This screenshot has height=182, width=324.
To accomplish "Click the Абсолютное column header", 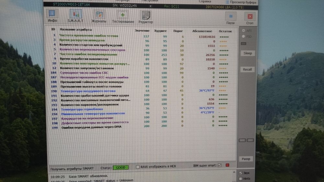I will coord(202,31).
